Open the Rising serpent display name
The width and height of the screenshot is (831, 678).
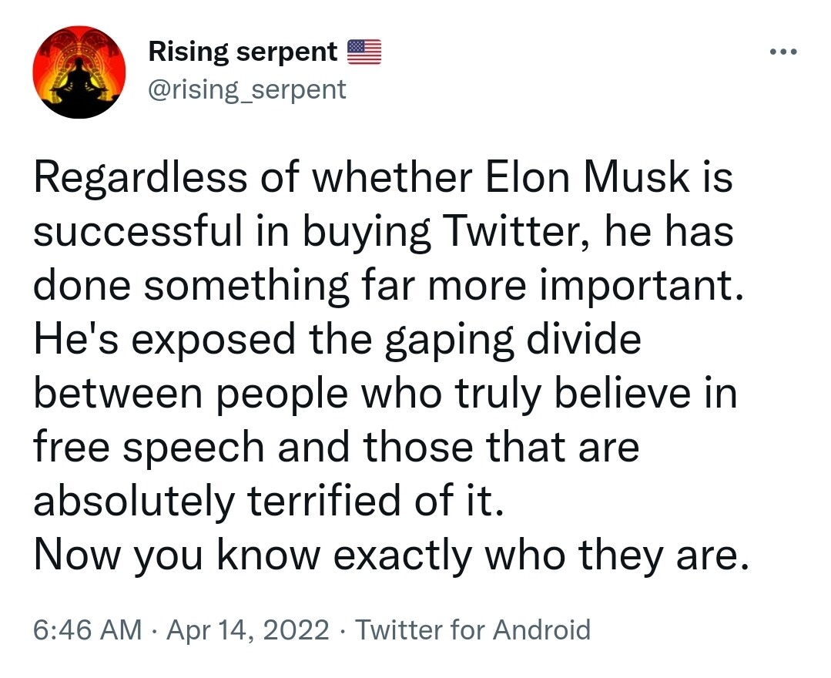tap(243, 52)
